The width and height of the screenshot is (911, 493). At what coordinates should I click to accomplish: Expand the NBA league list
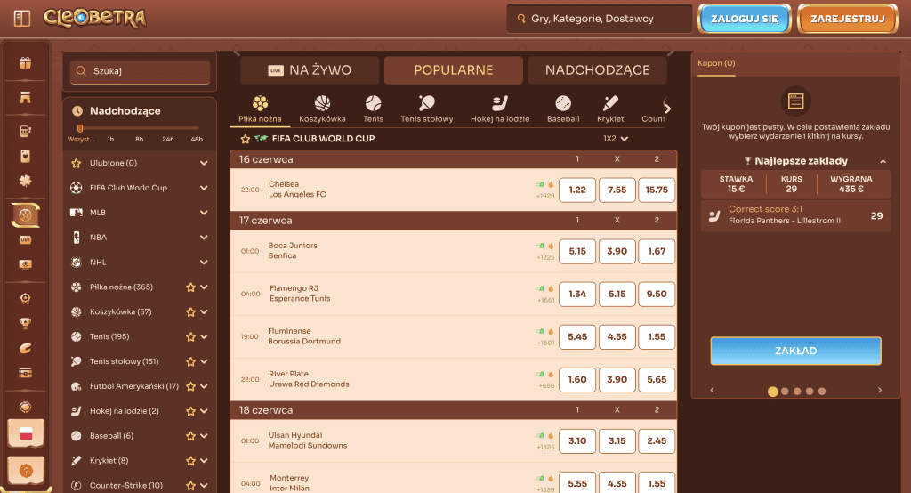[x=204, y=238]
